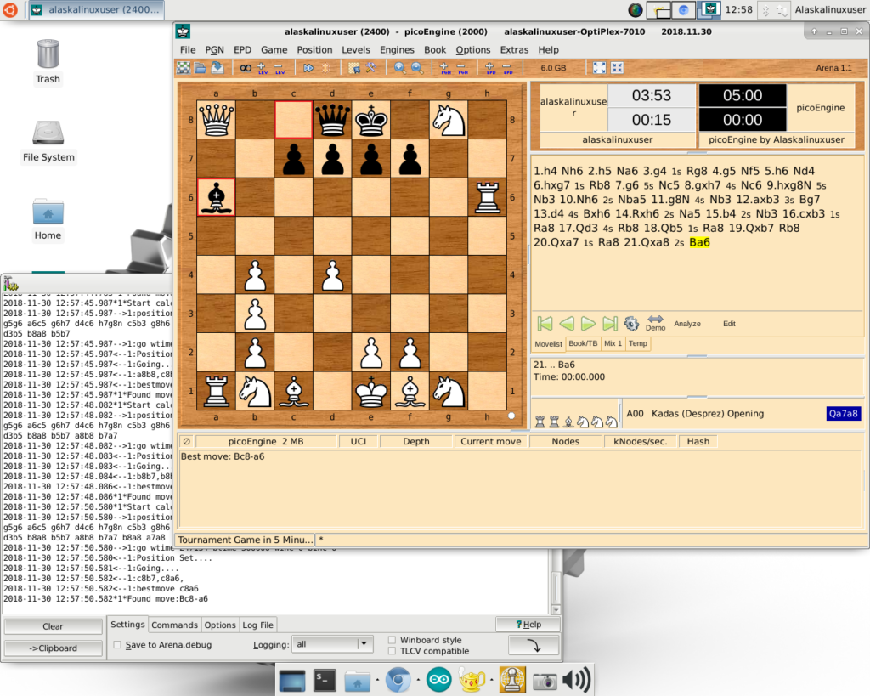
Task: Open the Arduino app in the dock
Action: coord(439,680)
